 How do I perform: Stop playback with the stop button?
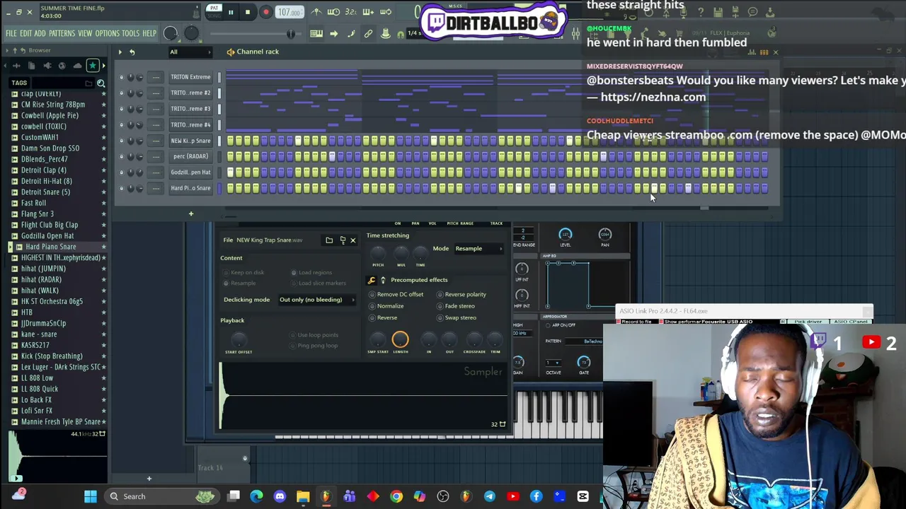248,12
